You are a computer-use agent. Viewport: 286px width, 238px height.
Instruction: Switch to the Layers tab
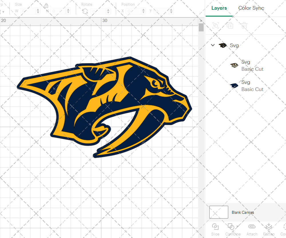click(219, 8)
